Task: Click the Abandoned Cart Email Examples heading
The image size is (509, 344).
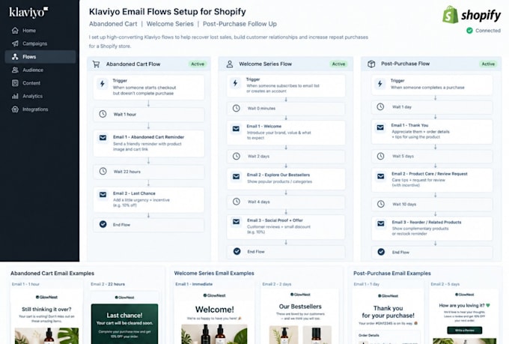Action: [52, 273]
